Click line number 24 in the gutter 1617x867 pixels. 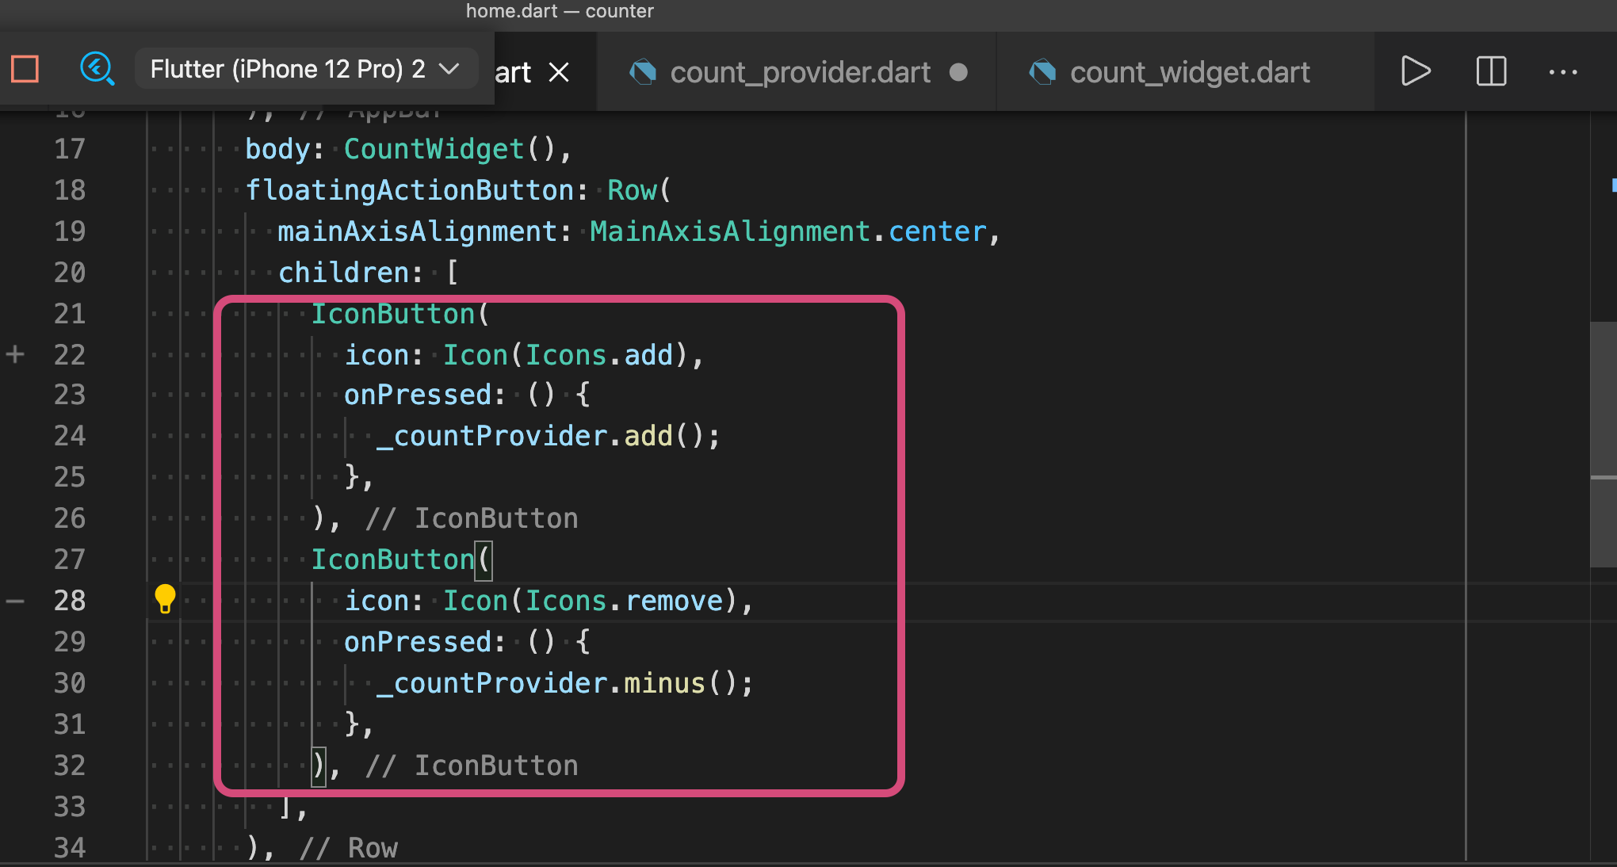70,436
